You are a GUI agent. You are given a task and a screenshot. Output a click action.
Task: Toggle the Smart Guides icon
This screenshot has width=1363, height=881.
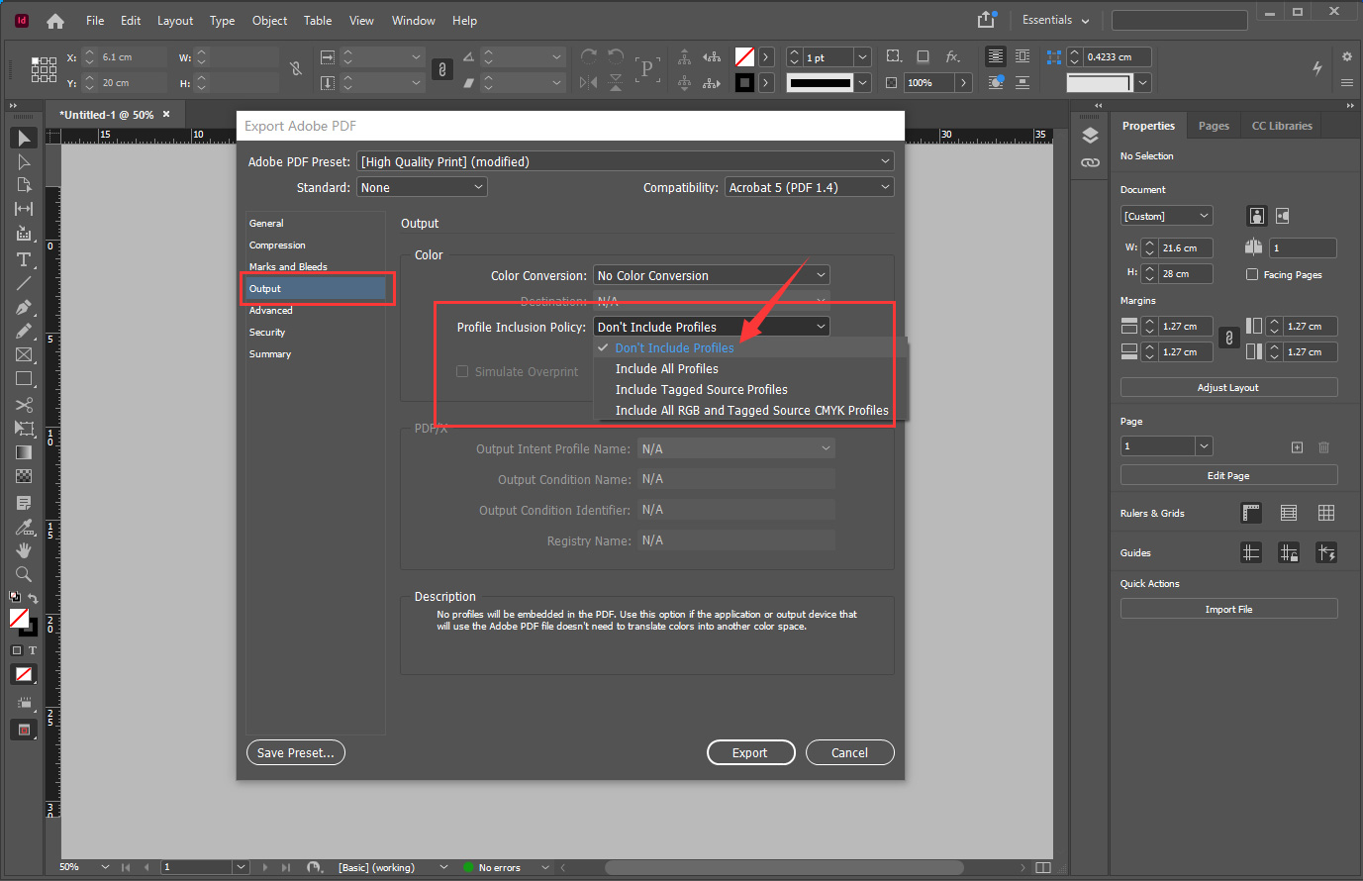pos(1326,552)
